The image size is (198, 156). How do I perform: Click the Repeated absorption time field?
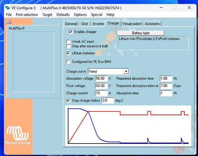[x=166, y=78]
